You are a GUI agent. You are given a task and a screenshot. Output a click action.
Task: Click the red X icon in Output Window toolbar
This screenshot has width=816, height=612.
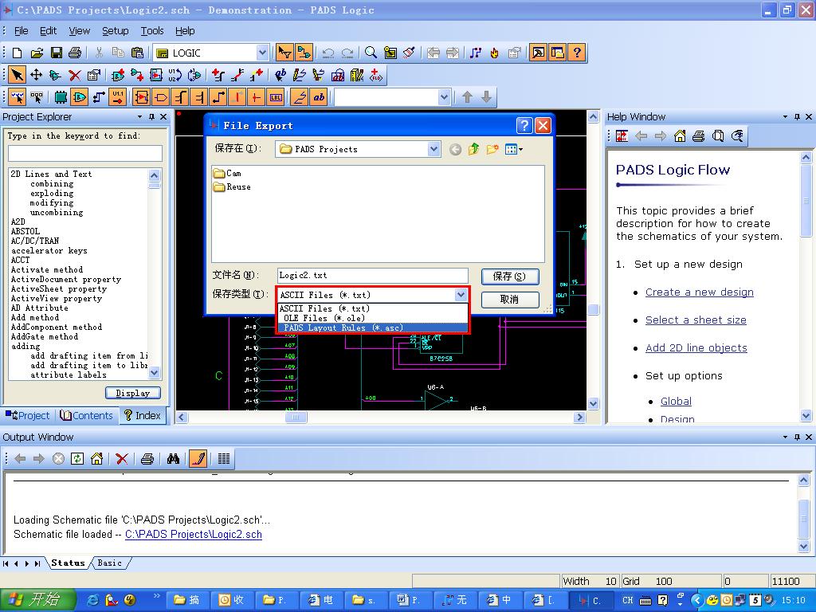click(122, 458)
